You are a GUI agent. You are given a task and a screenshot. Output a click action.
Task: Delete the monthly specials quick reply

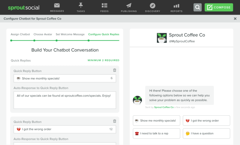pos(114,70)
